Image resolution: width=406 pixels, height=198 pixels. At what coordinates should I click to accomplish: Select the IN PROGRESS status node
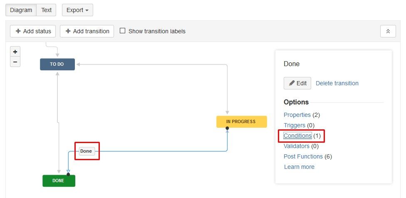(241, 122)
